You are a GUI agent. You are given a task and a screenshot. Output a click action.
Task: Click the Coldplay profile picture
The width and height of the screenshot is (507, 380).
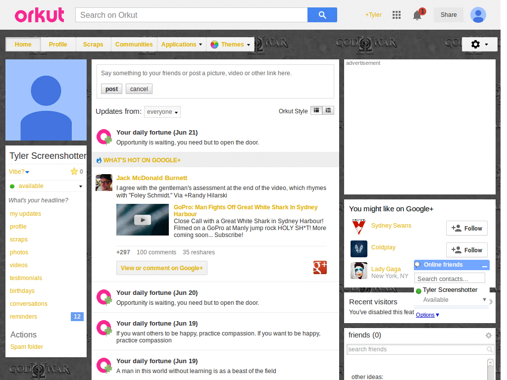click(x=359, y=249)
